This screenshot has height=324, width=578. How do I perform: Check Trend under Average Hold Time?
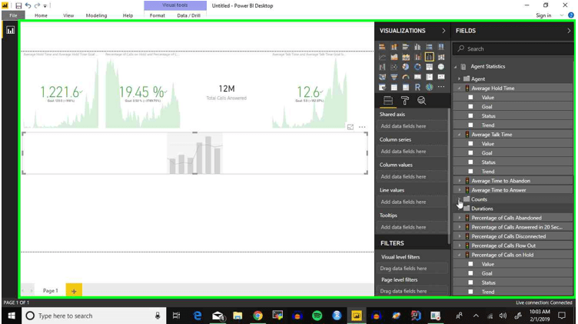pos(470,125)
